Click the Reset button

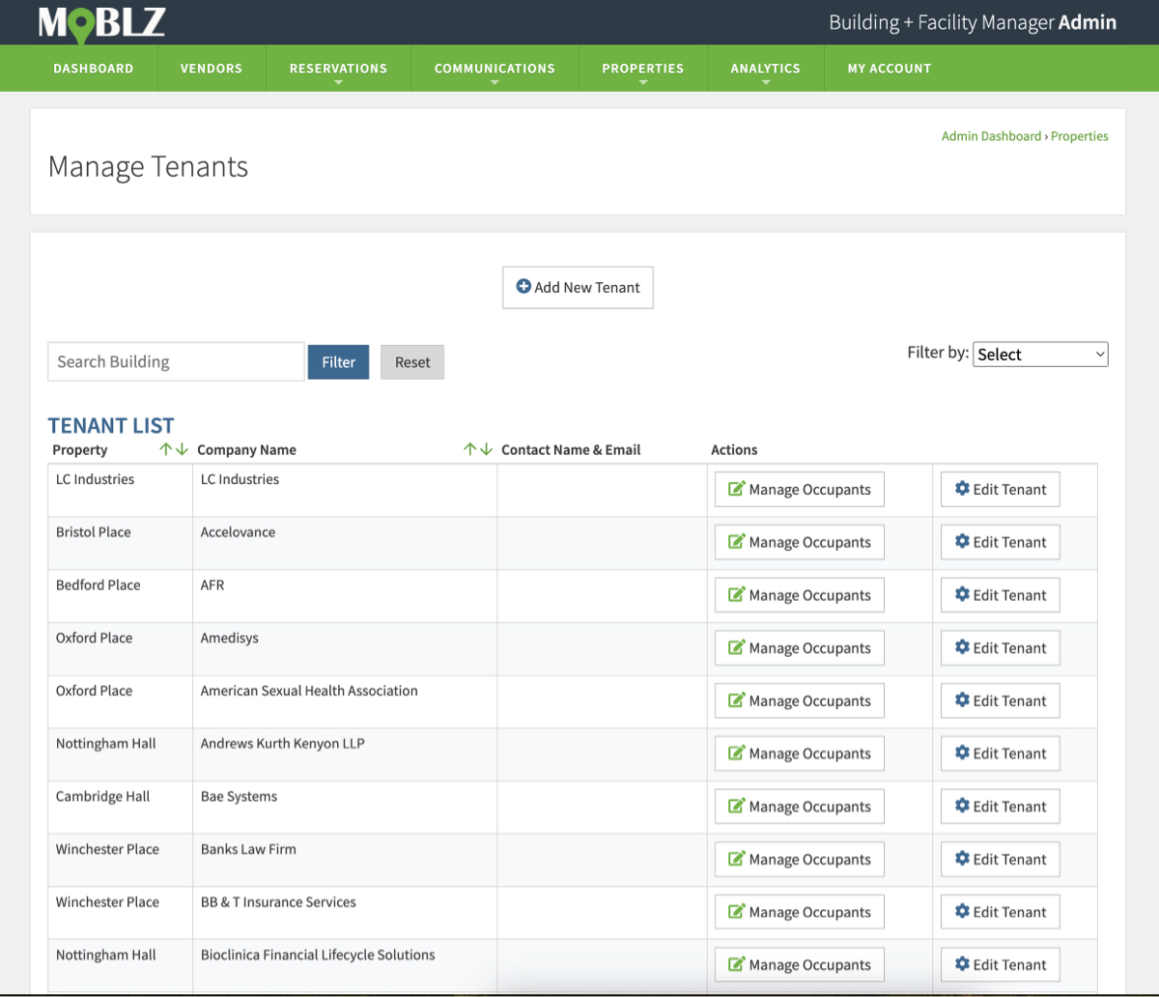pos(412,362)
